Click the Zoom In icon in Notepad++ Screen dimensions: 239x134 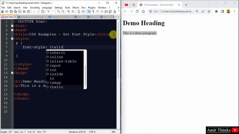[x=69, y=12]
